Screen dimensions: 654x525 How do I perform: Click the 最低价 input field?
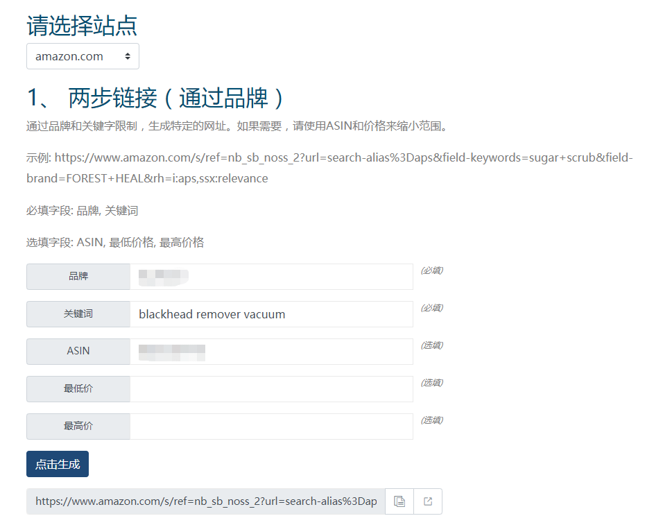[270, 389]
